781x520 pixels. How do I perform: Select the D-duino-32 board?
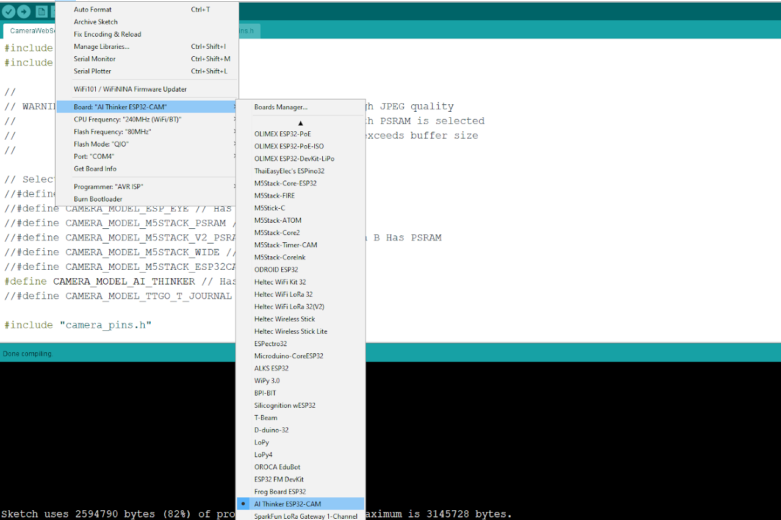click(301, 430)
